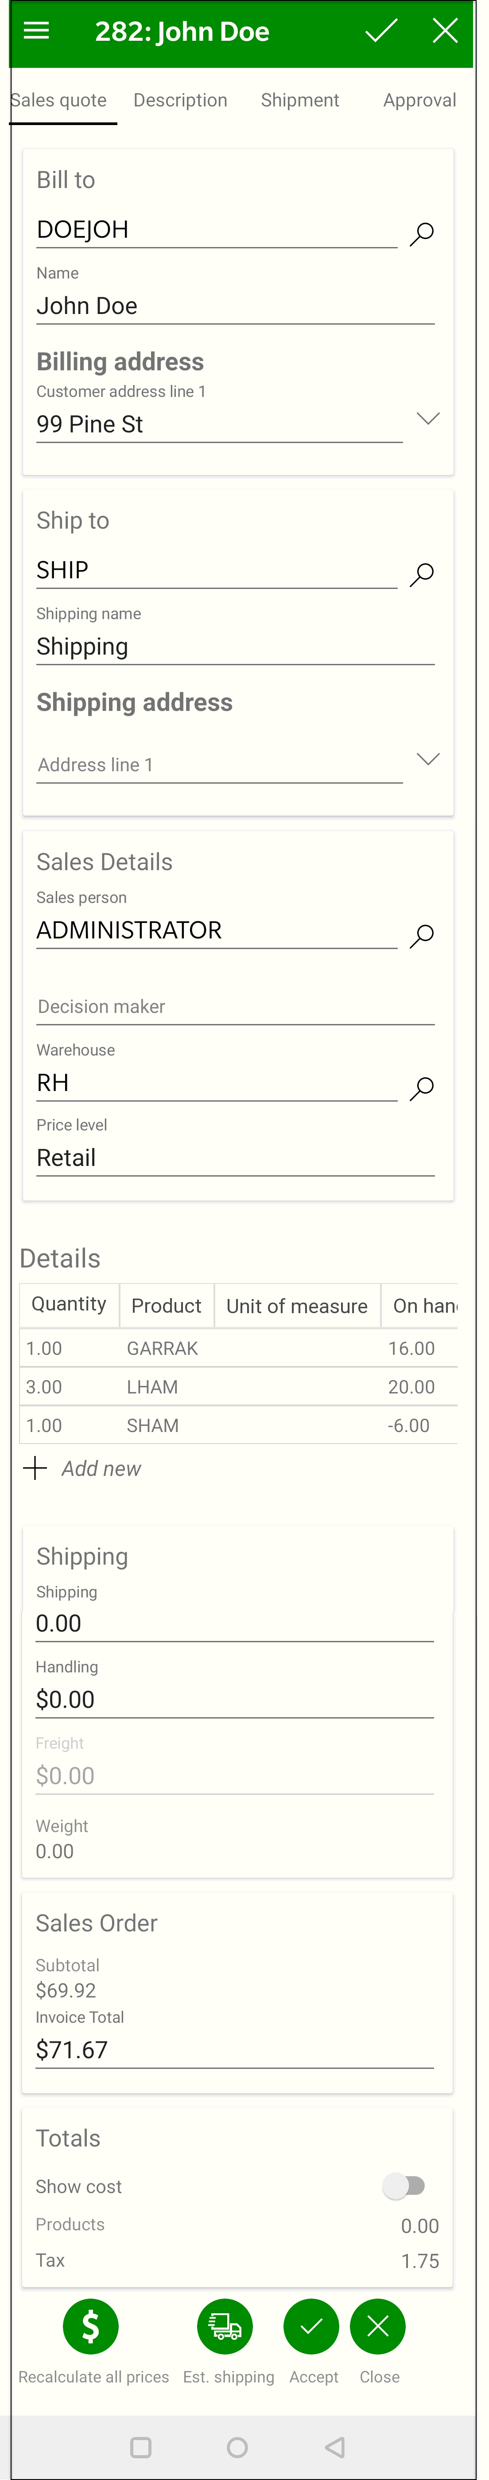Tap the Product column header
The width and height of the screenshot is (489, 2480).
point(166,1306)
